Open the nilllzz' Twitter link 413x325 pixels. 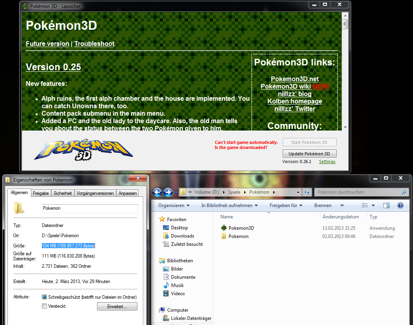295,109
